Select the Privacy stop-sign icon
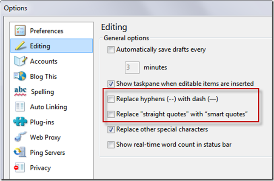 click(20, 168)
